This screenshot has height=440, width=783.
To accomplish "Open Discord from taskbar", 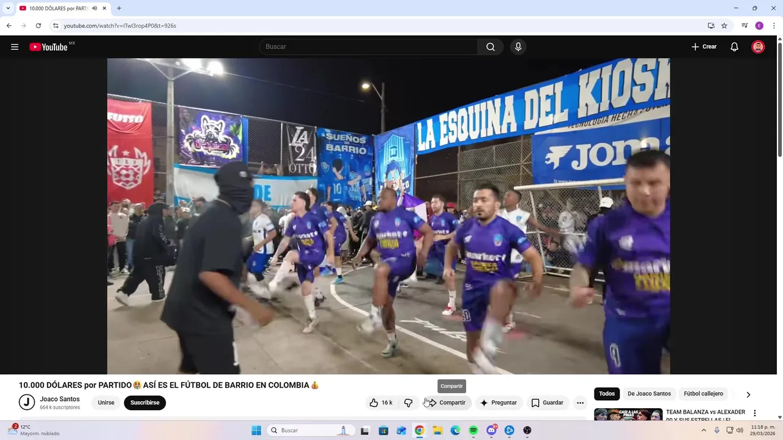I will click(491, 430).
